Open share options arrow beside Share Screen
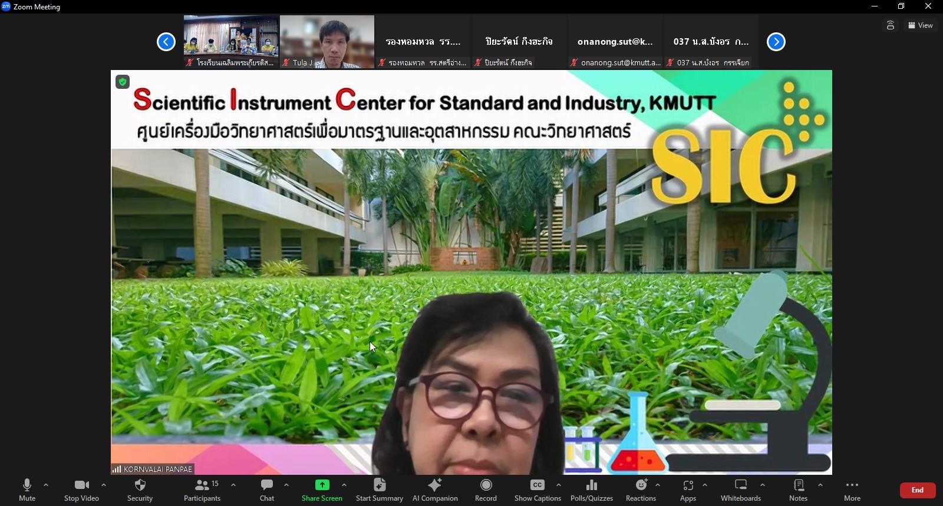Viewport: 943px width, 506px height. point(344,485)
